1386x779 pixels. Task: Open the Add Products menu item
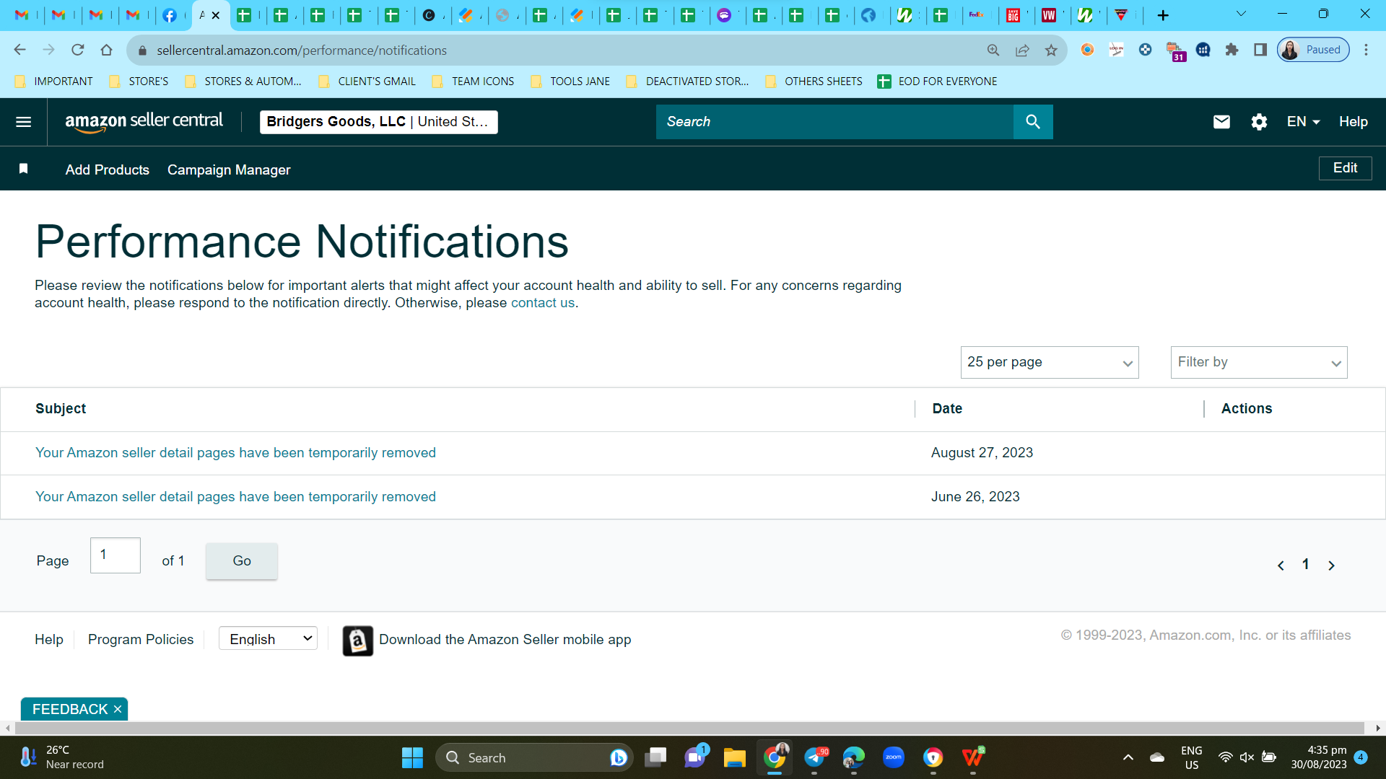tap(107, 170)
